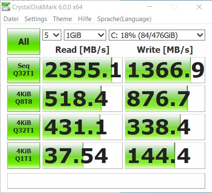Open the test count dropdown showing 5
Screen dimensions: 212x193
point(52,35)
